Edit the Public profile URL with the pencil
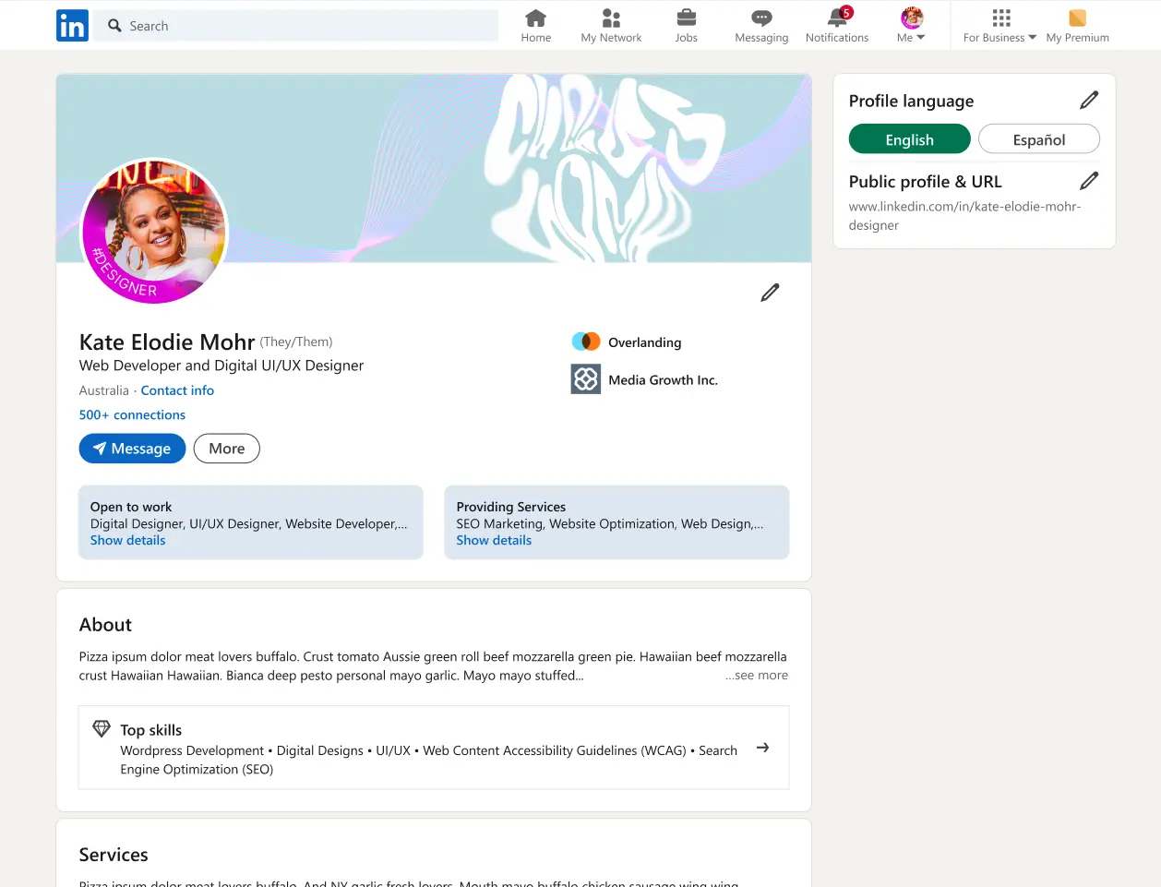The width and height of the screenshot is (1161, 887). [x=1089, y=180]
